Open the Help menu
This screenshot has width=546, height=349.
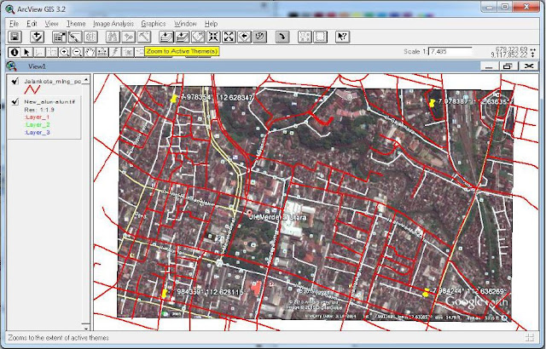point(211,24)
